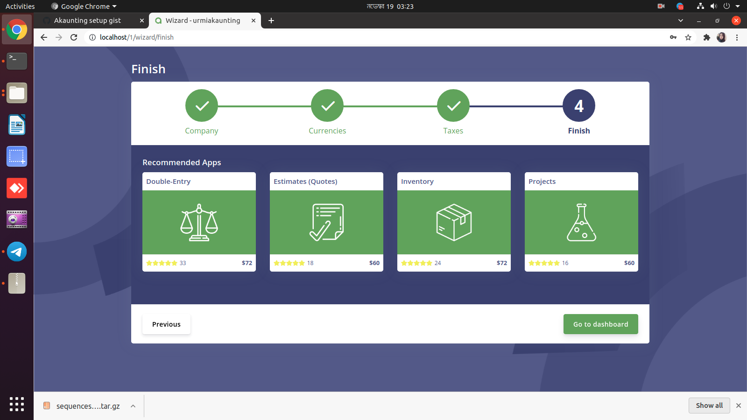Go back in browser history
The image size is (747, 420).
point(44,37)
